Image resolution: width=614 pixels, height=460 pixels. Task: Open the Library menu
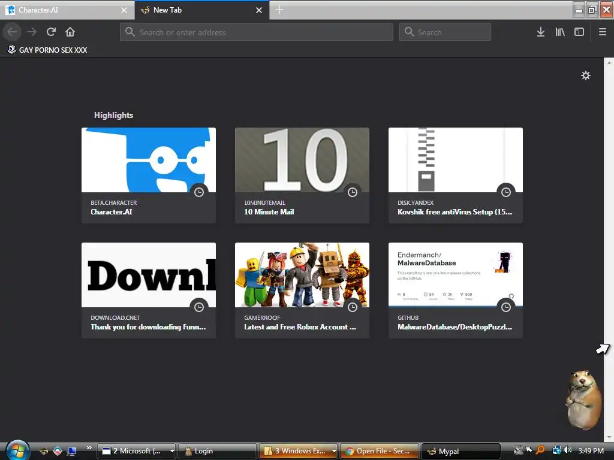(560, 32)
